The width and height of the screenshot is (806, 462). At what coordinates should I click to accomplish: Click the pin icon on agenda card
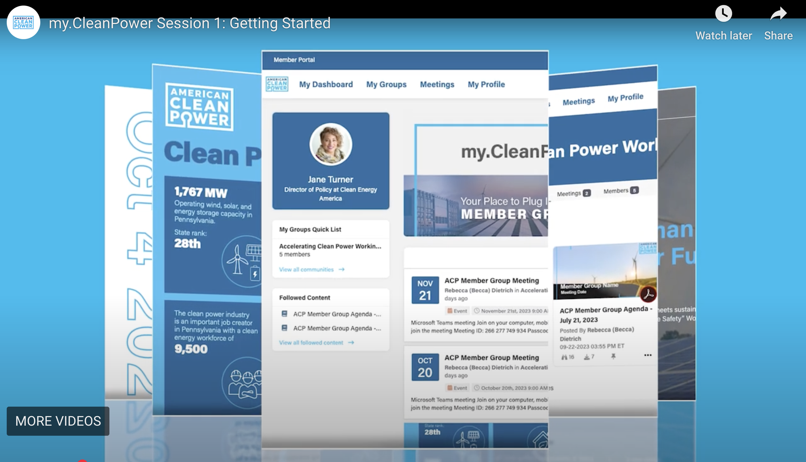613,356
